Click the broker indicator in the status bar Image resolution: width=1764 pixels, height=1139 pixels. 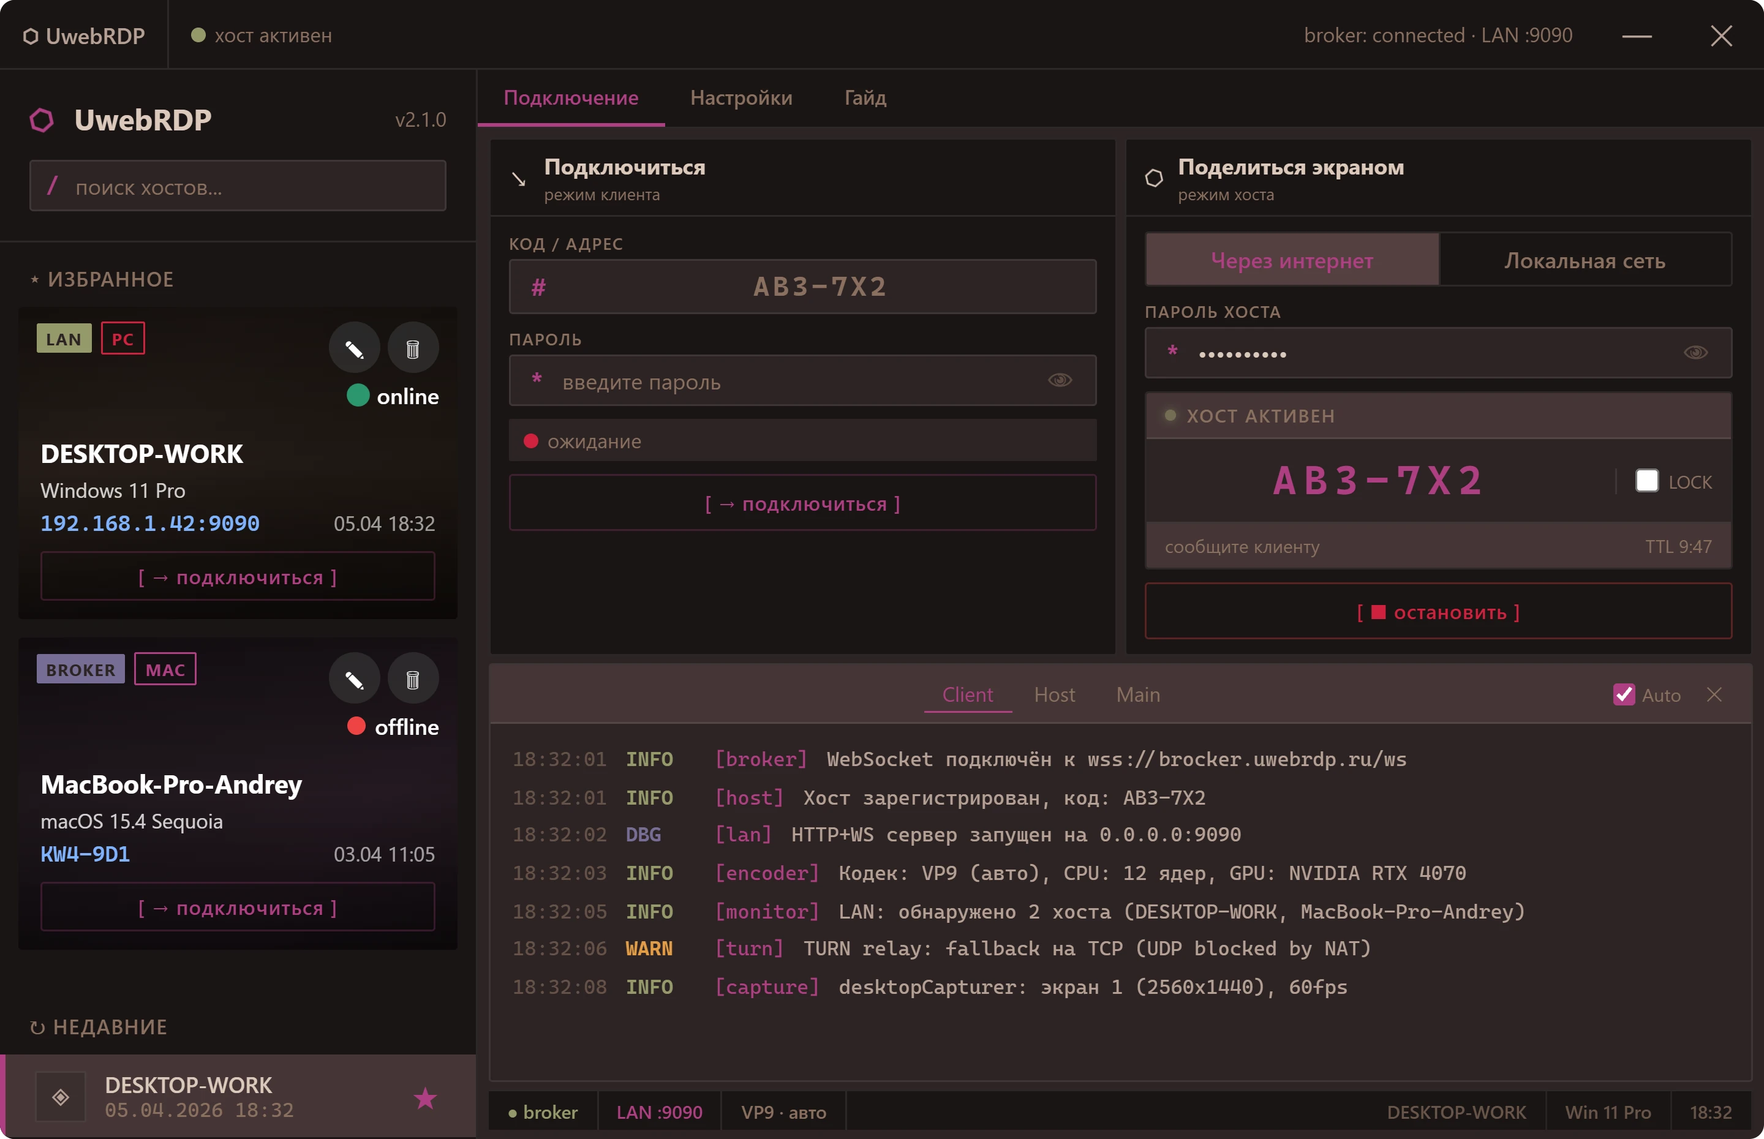[543, 1113]
